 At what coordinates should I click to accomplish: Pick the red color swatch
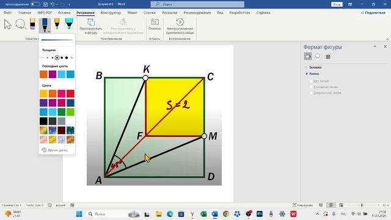[70, 94]
